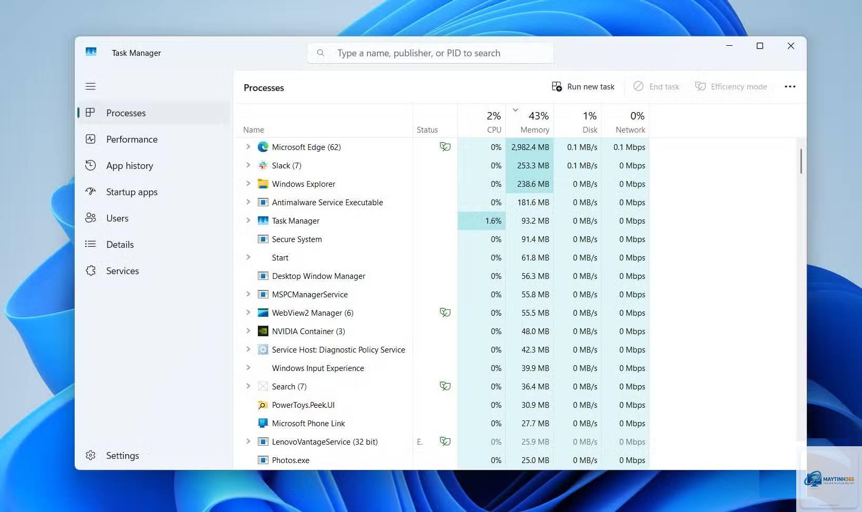Expand the Search (7) process group
The height and width of the screenshot is (512, 862).
[248, 386]
